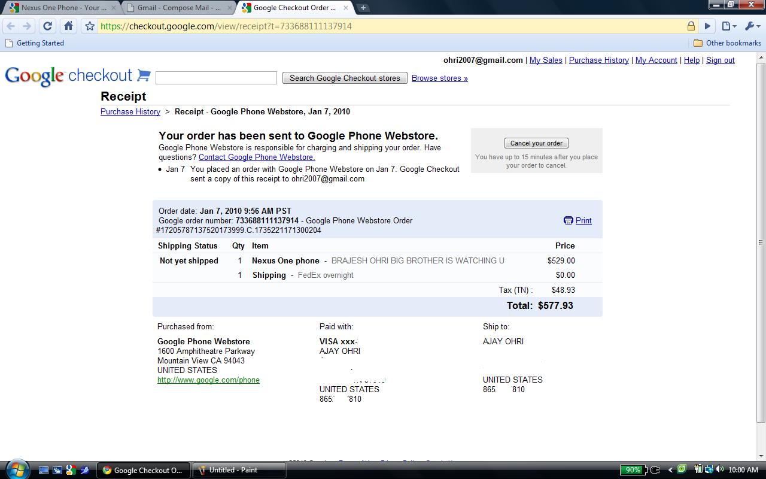Click Search Google Checkout stores button

click(345, 78)
